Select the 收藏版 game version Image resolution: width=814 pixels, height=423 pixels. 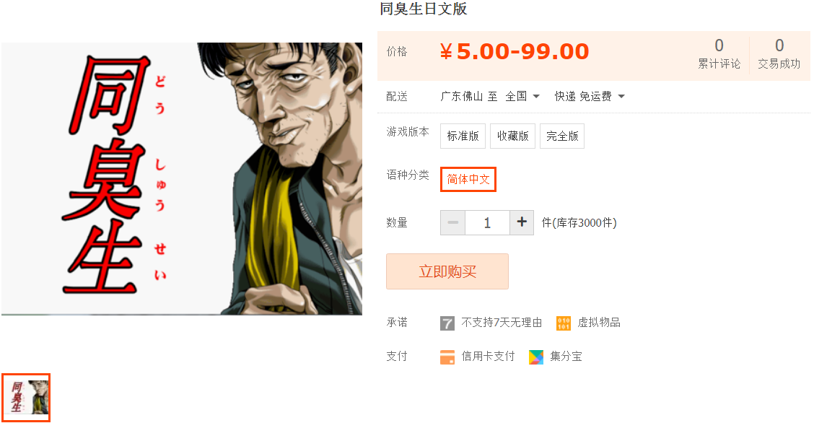tap(513, 136)
